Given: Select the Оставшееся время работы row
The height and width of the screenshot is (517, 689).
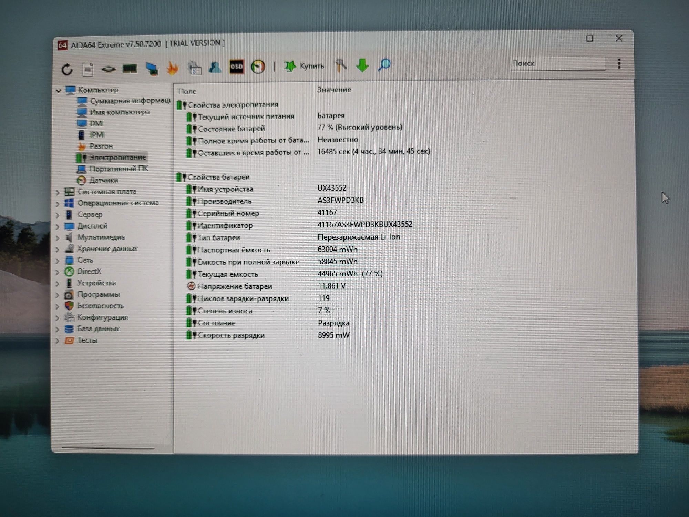Looking at the screenshot, I should [308, 152].
